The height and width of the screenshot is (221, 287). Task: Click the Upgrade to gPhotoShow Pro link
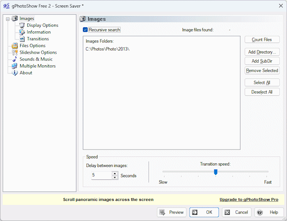249,200
